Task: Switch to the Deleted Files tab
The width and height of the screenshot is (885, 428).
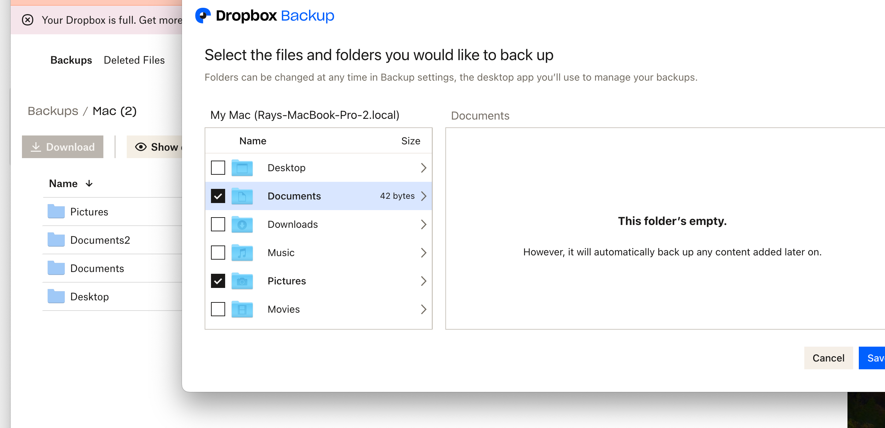Action: coord(134,60)
